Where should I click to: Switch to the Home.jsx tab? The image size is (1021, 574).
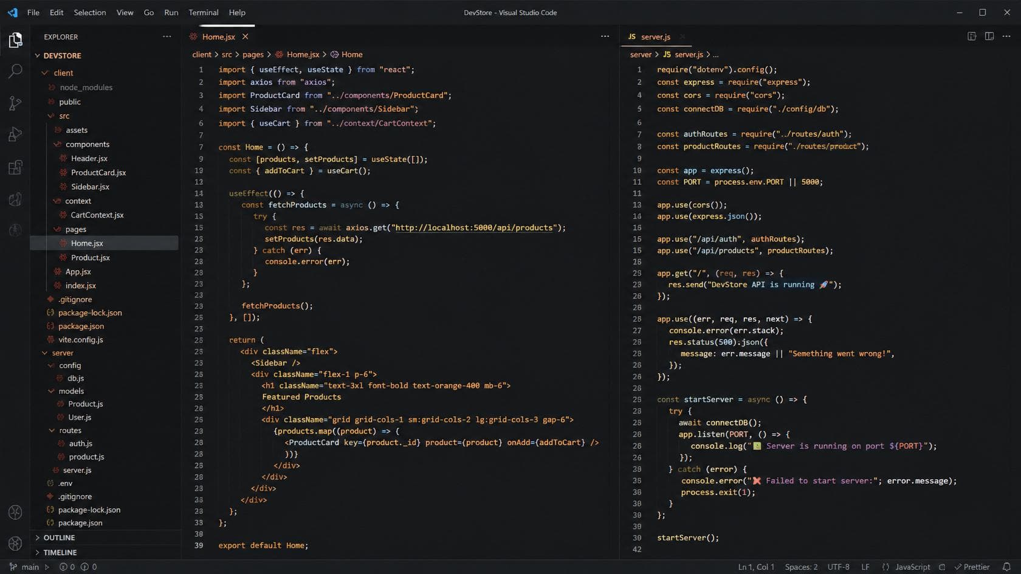218,36
